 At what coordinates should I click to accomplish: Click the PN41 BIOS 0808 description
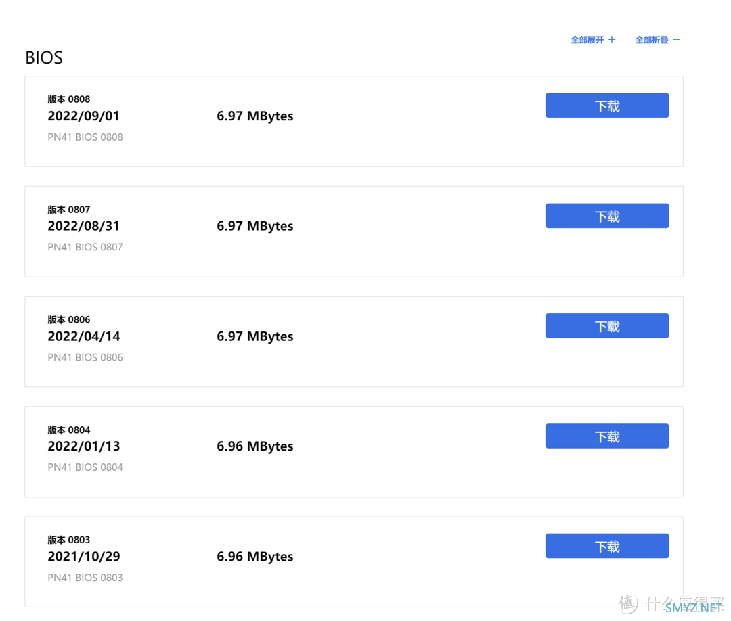click(85, 137)
